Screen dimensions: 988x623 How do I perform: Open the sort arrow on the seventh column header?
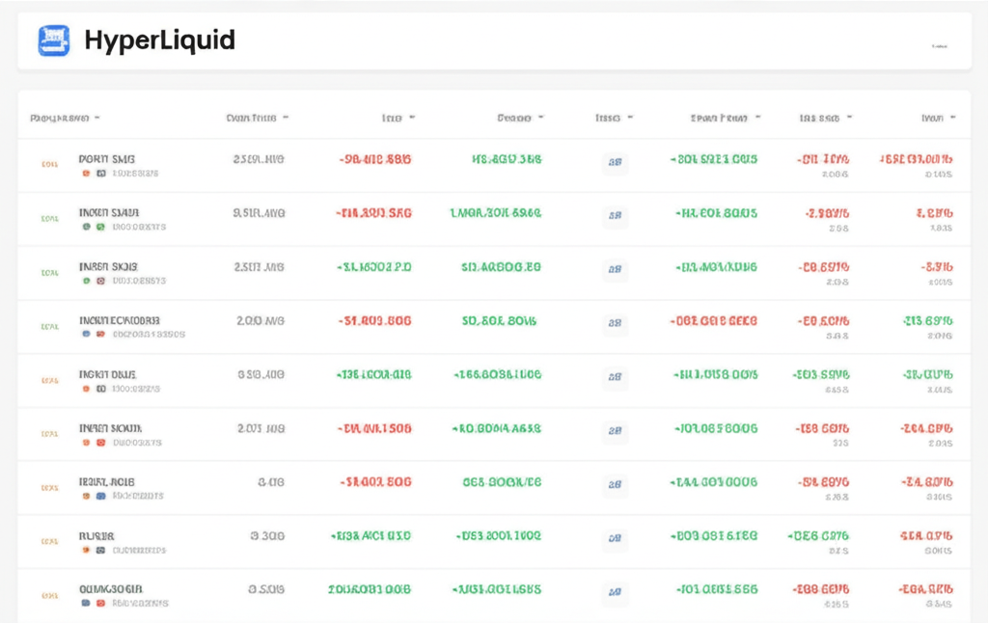(x=849, y=118)
